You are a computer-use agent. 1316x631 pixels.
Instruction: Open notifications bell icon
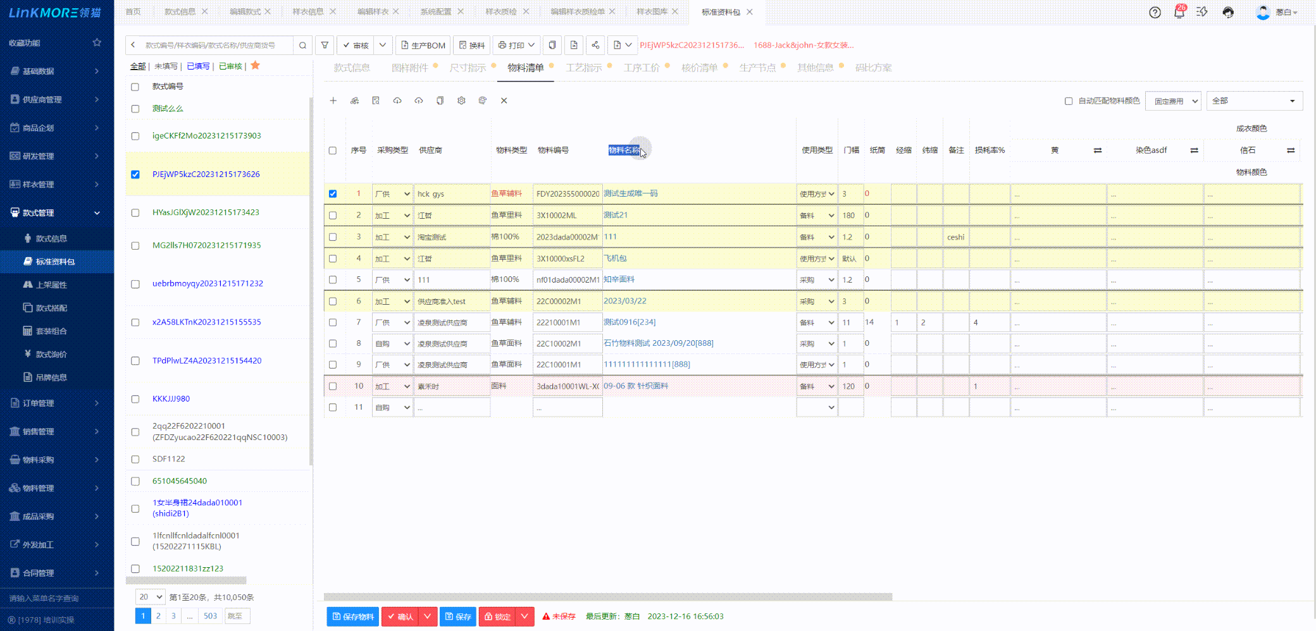coord(1179,13)
